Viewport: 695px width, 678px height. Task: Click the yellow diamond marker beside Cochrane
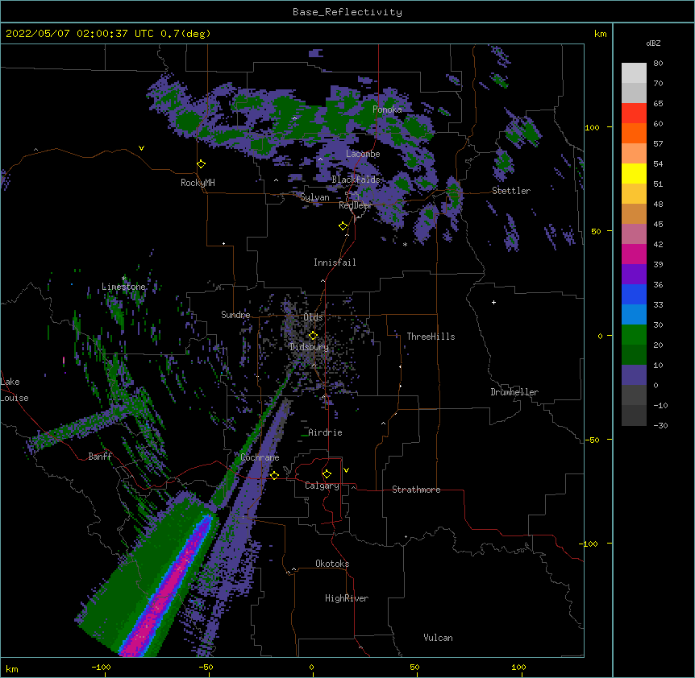click(x=274, y=475)
